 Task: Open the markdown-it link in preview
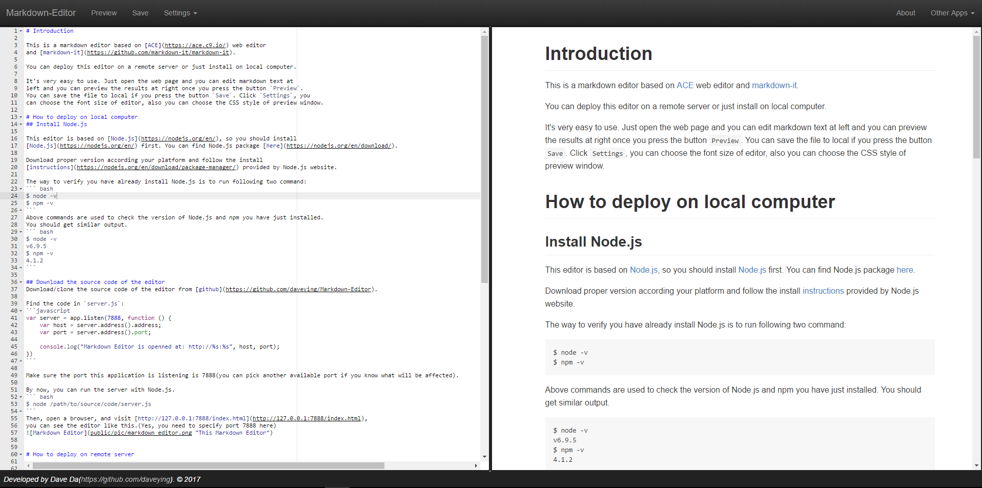point(774,86)
